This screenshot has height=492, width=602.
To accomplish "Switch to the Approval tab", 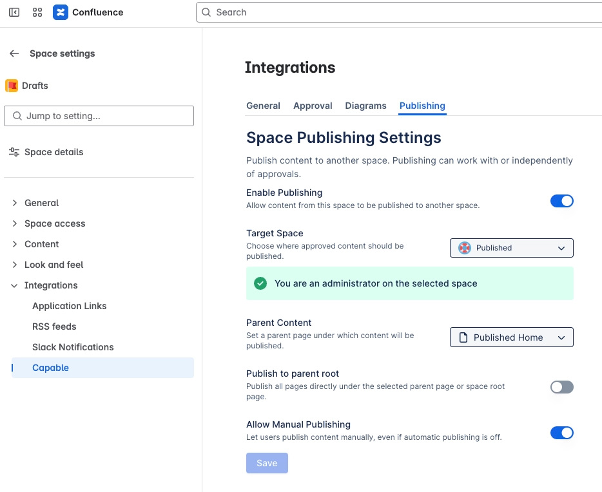I will point(313,106).
